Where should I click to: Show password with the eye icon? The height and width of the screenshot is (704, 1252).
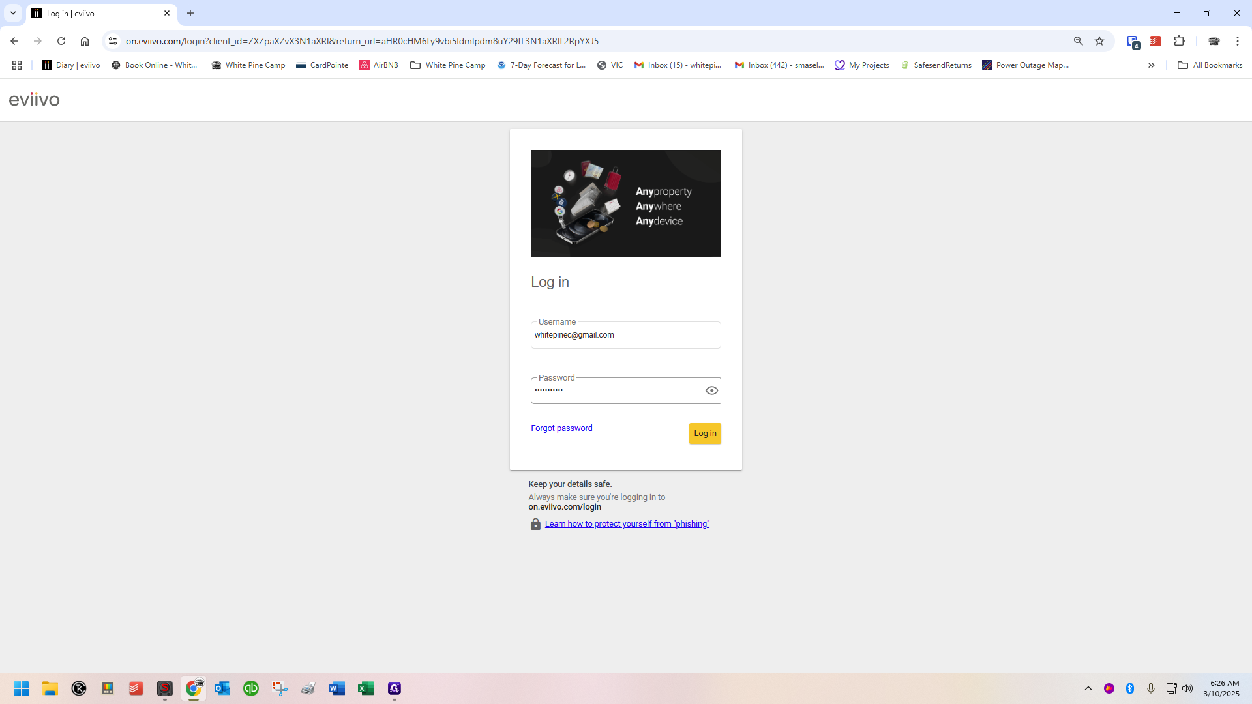(x=711, y=390)
